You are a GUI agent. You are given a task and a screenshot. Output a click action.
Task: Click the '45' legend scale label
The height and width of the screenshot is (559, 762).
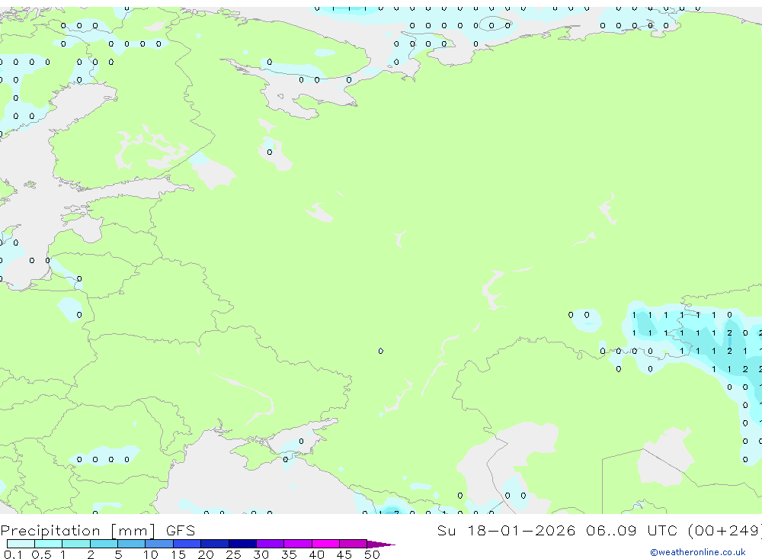point(344,554)
